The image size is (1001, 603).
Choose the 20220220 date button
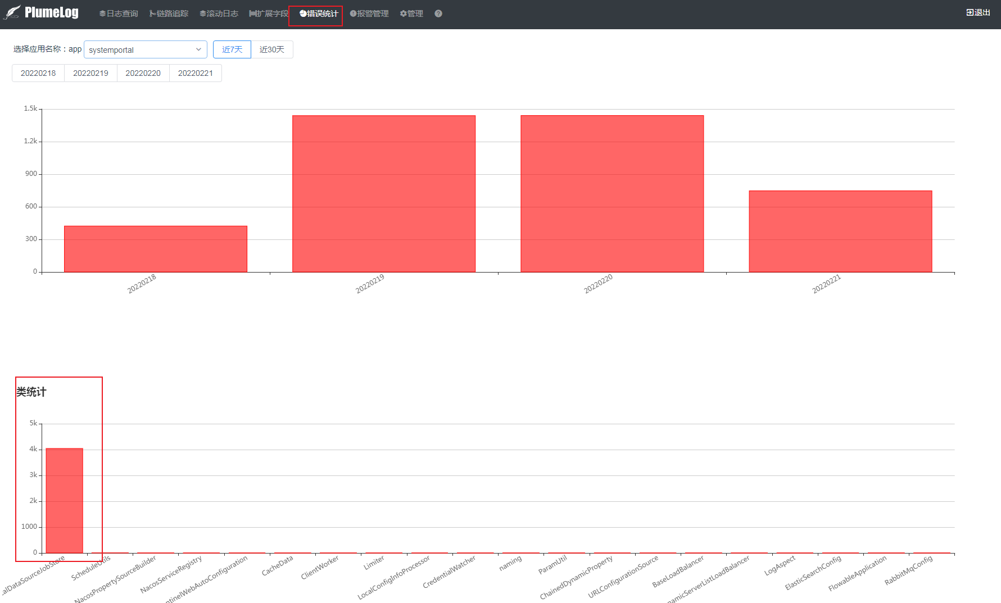(x=143, y=73)
